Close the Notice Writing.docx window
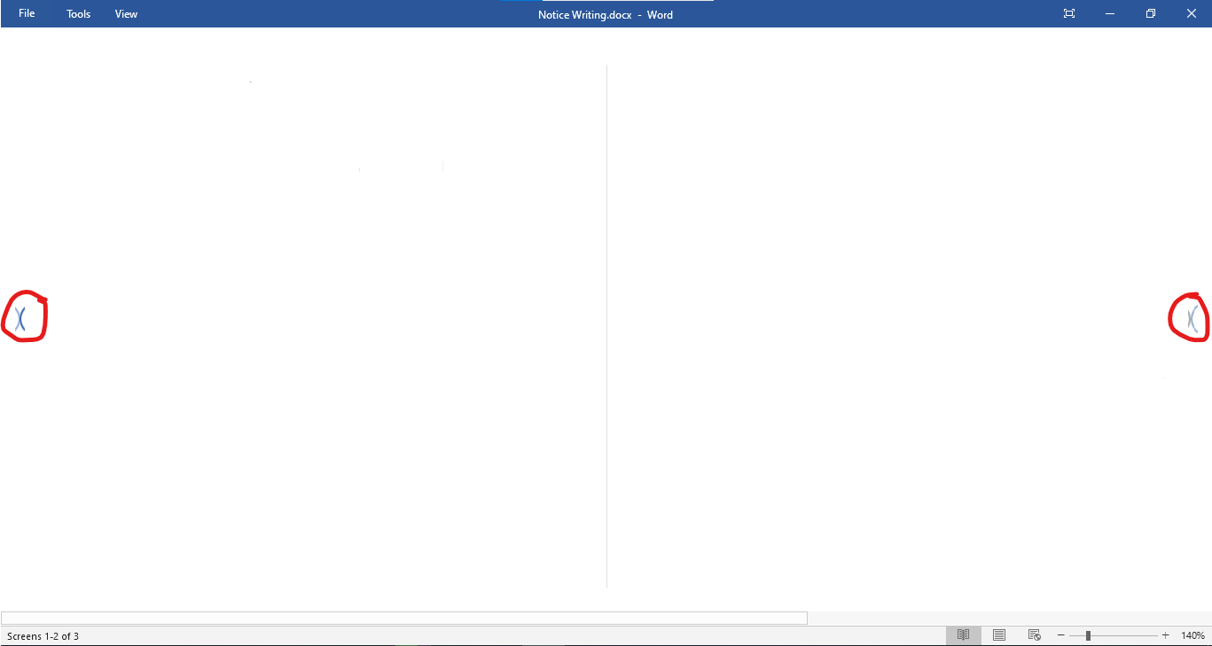Image resolution: width=1212 pixels, height=646 pixels. click(1192, 14)
